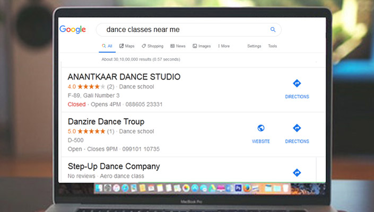Open Safari from the dock
374x212 pixels.
tap(125, 188)
